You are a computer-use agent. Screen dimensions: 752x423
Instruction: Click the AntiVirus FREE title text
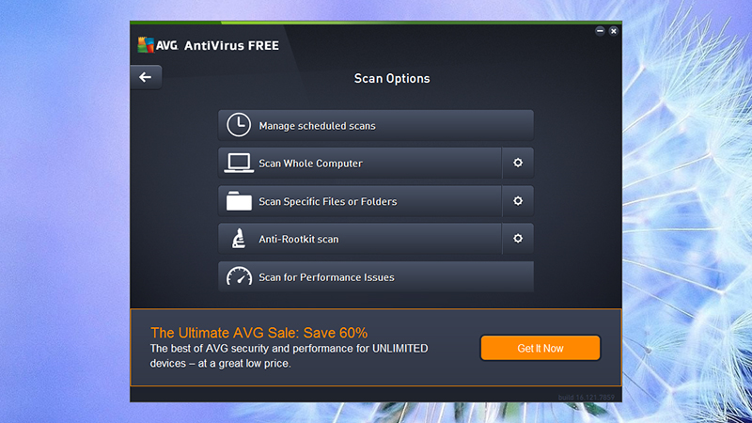[231, 45]
